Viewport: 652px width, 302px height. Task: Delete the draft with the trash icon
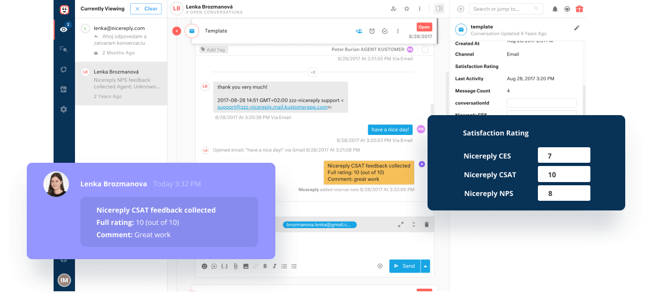pos(426,225)
